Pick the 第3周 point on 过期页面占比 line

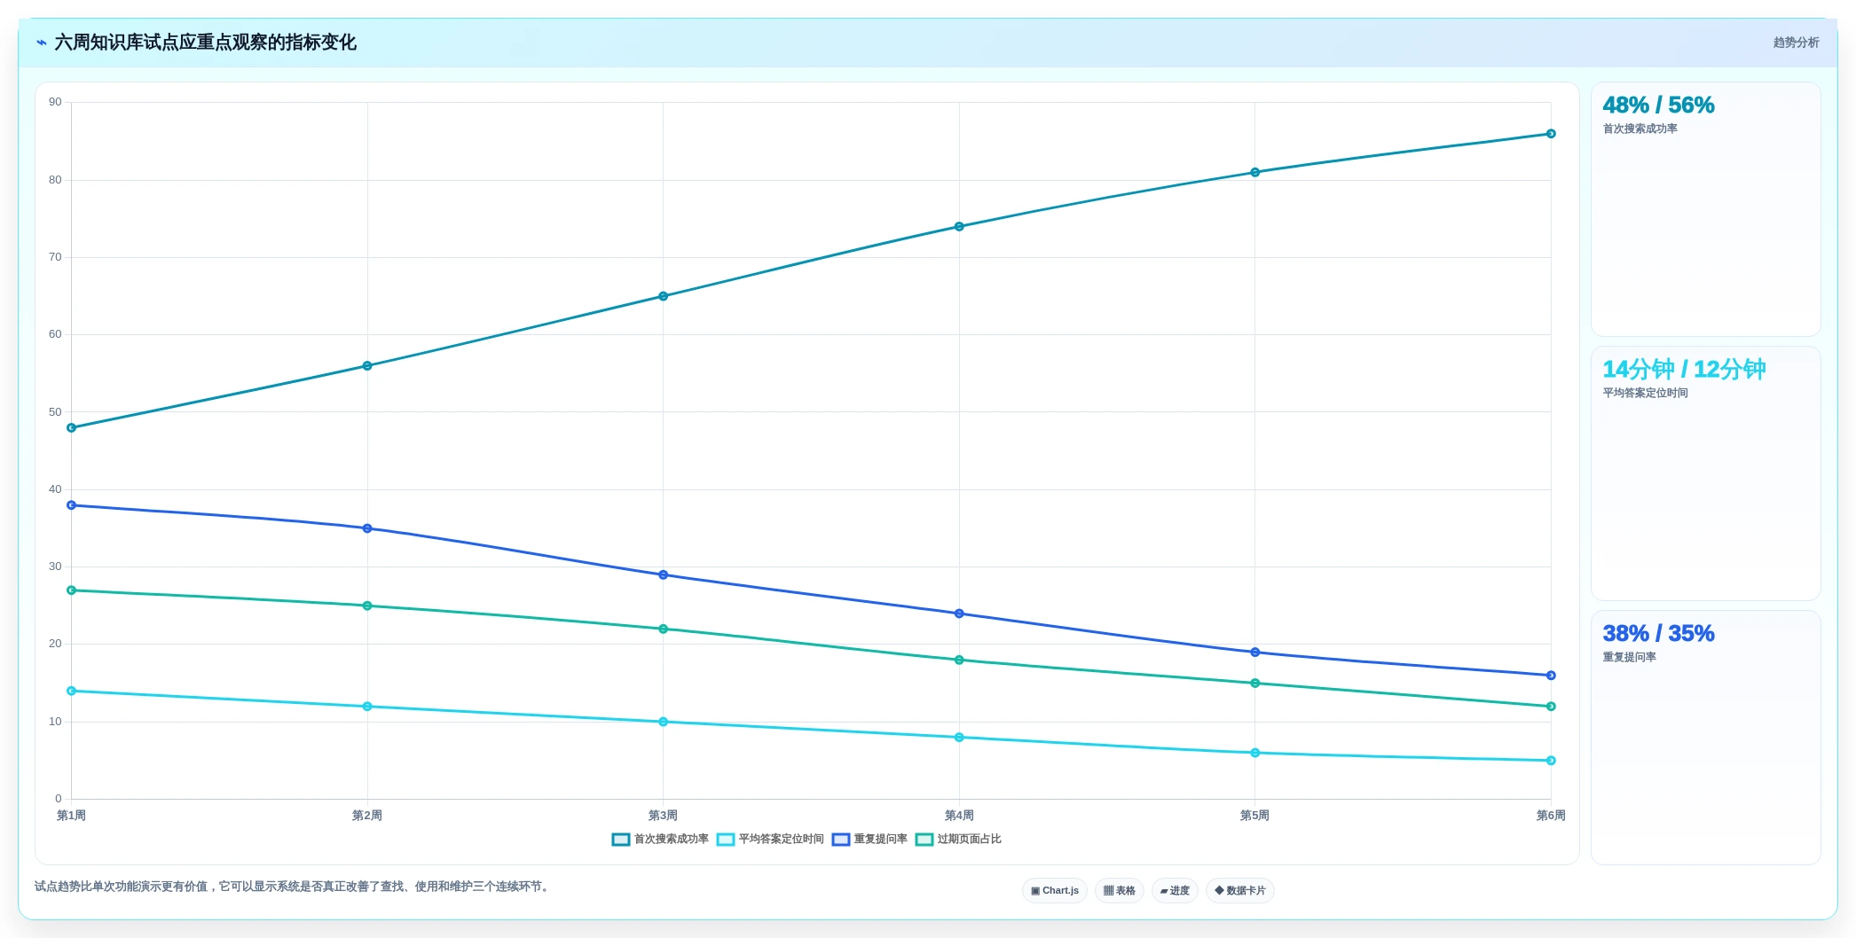click(x=664, y=629)
